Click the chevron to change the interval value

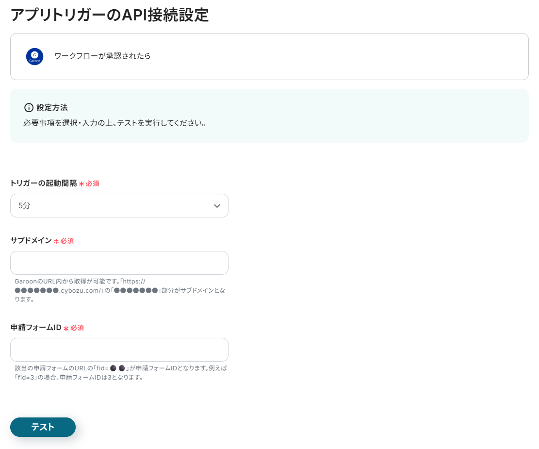(x=217, y=206)
